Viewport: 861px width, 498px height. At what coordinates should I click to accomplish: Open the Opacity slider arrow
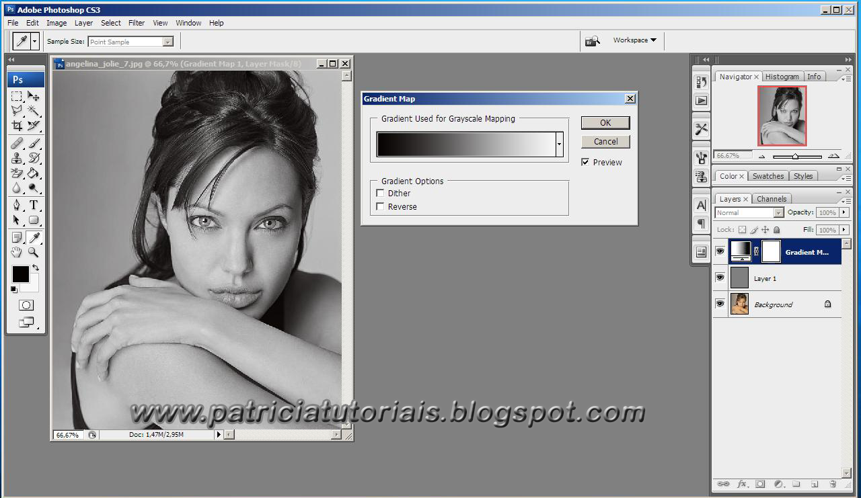[x=844, y=212]
